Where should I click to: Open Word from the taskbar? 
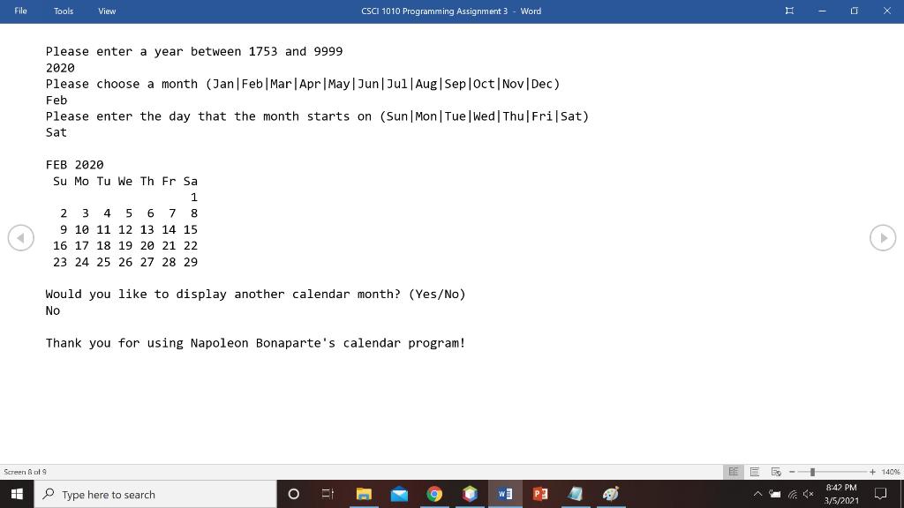click(505, 494)
